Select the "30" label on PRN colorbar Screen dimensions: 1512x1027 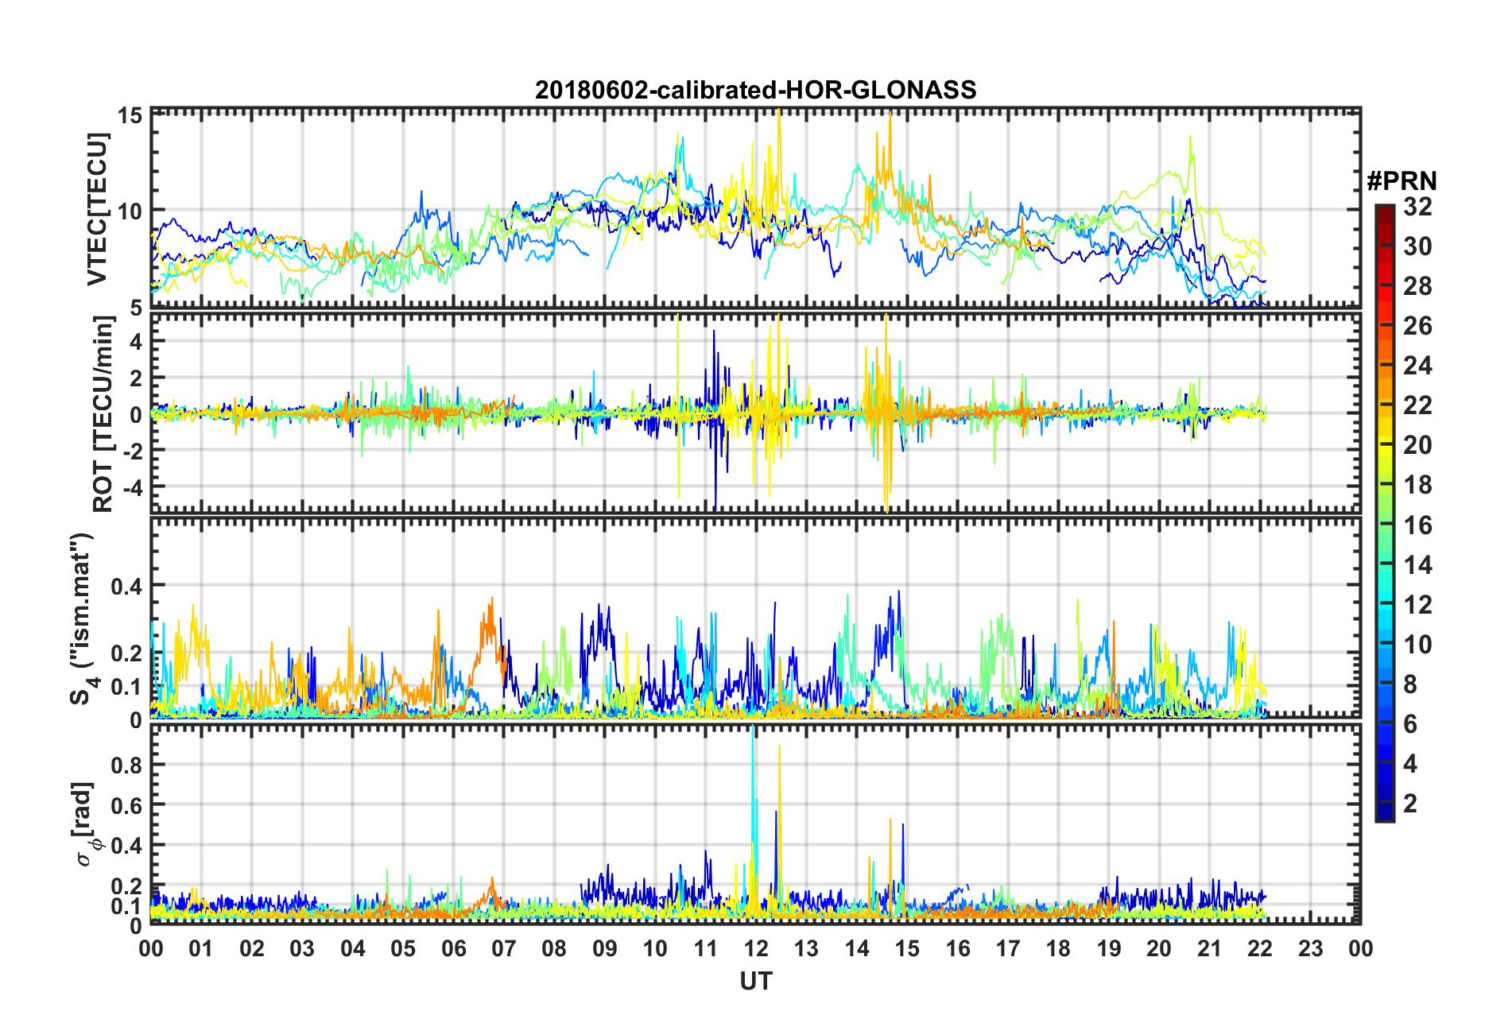(1417, 246)
